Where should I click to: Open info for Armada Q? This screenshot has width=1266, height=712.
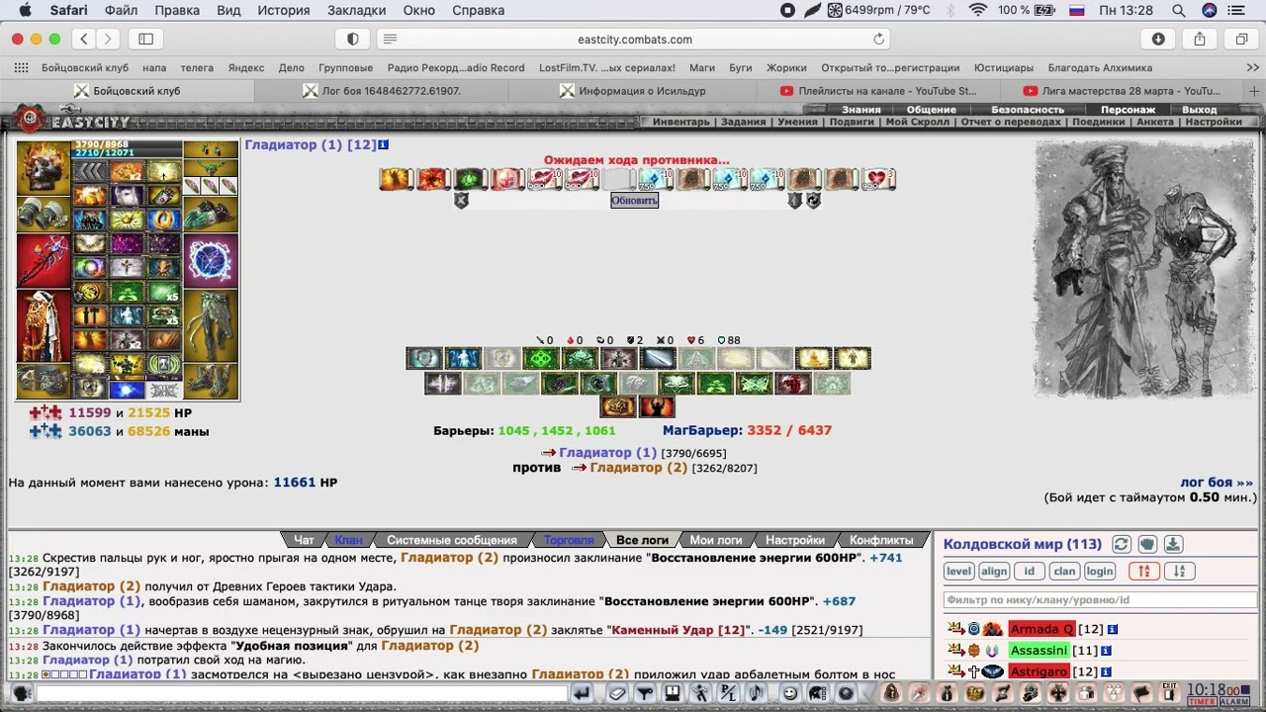(x=1113, y=629)
